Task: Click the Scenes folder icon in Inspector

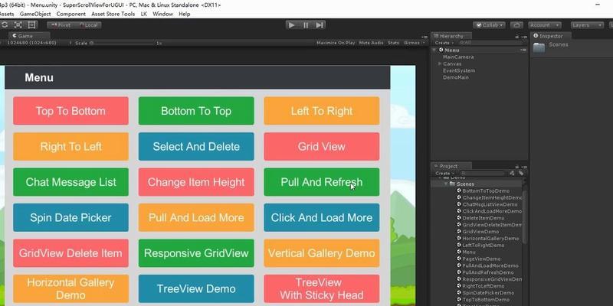Action: 539,47
